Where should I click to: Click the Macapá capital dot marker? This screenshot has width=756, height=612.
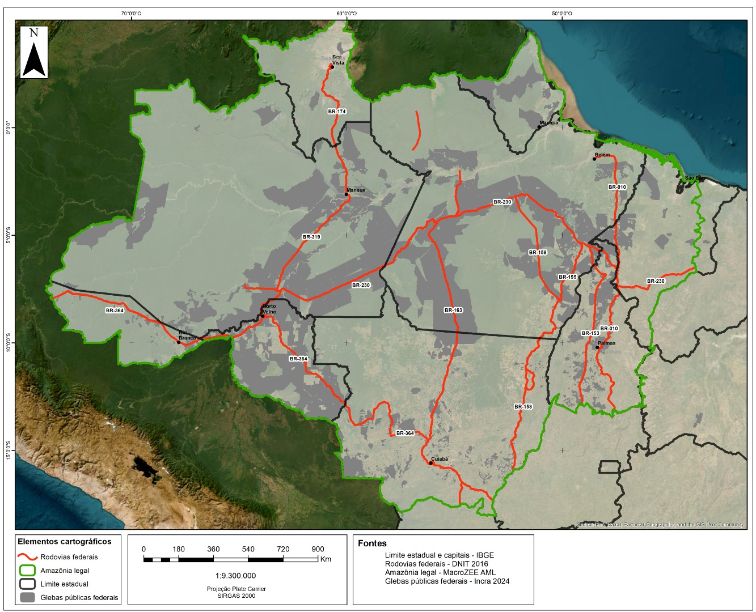pyautogui.click(x=539, y=127)
